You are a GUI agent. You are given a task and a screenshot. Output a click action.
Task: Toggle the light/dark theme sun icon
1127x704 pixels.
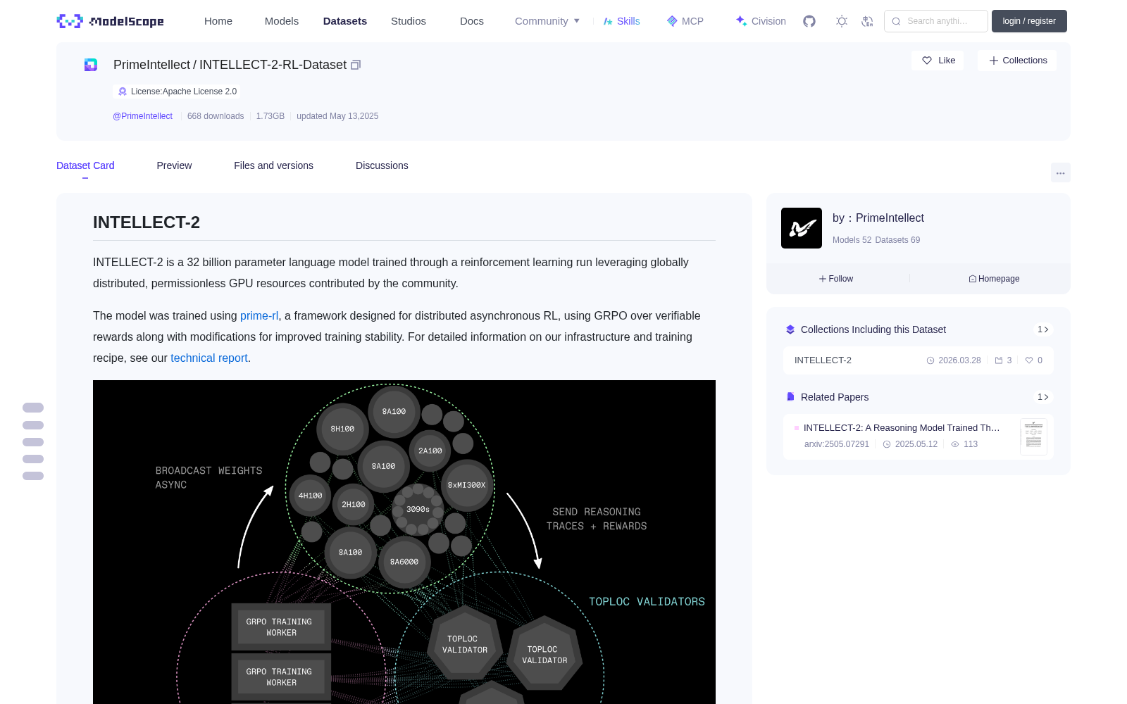click(x=842, y=21)
